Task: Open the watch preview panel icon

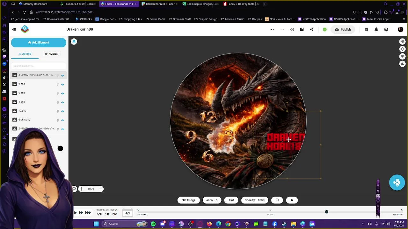Action: (402, 49)
